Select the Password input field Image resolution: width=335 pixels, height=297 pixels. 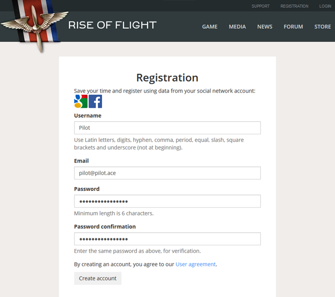coord(167,201)
